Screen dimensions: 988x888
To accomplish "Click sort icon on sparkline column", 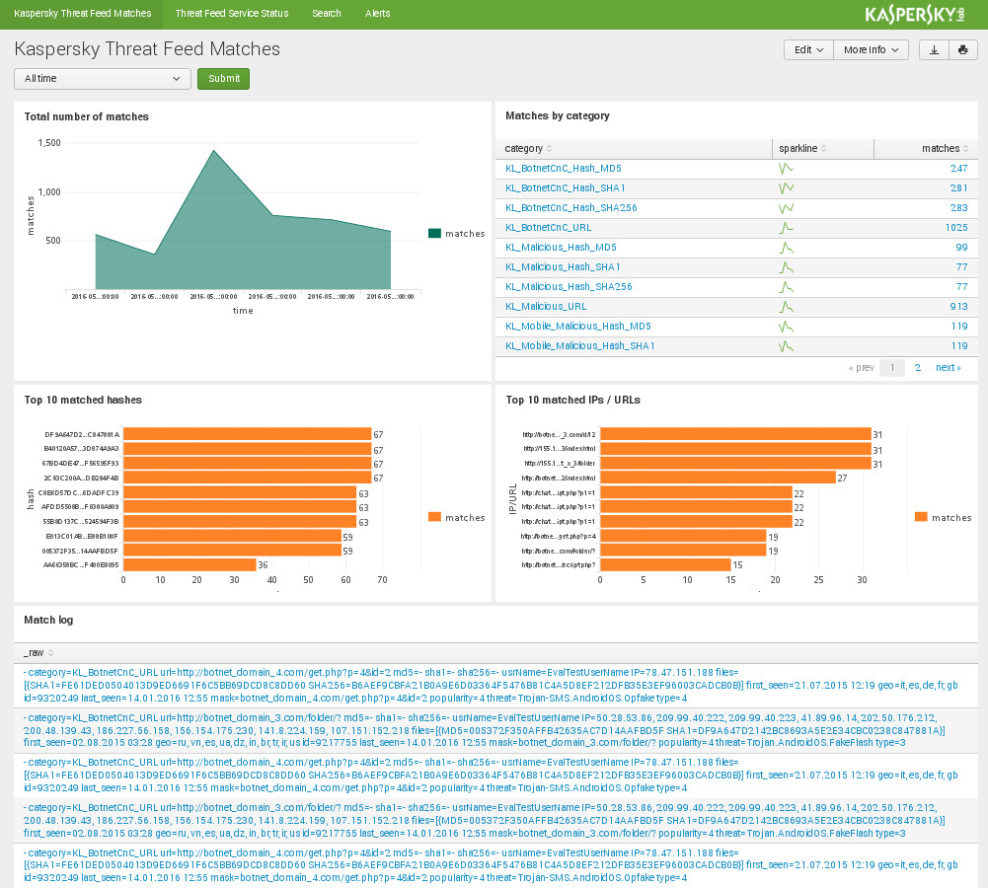I will [823, 149].
